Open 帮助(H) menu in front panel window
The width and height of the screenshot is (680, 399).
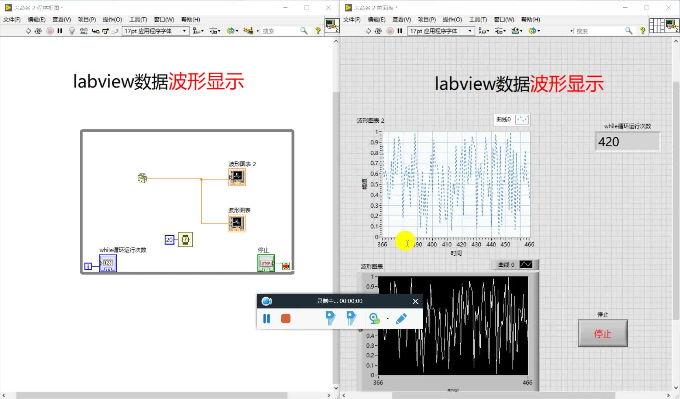click(530, 20)
